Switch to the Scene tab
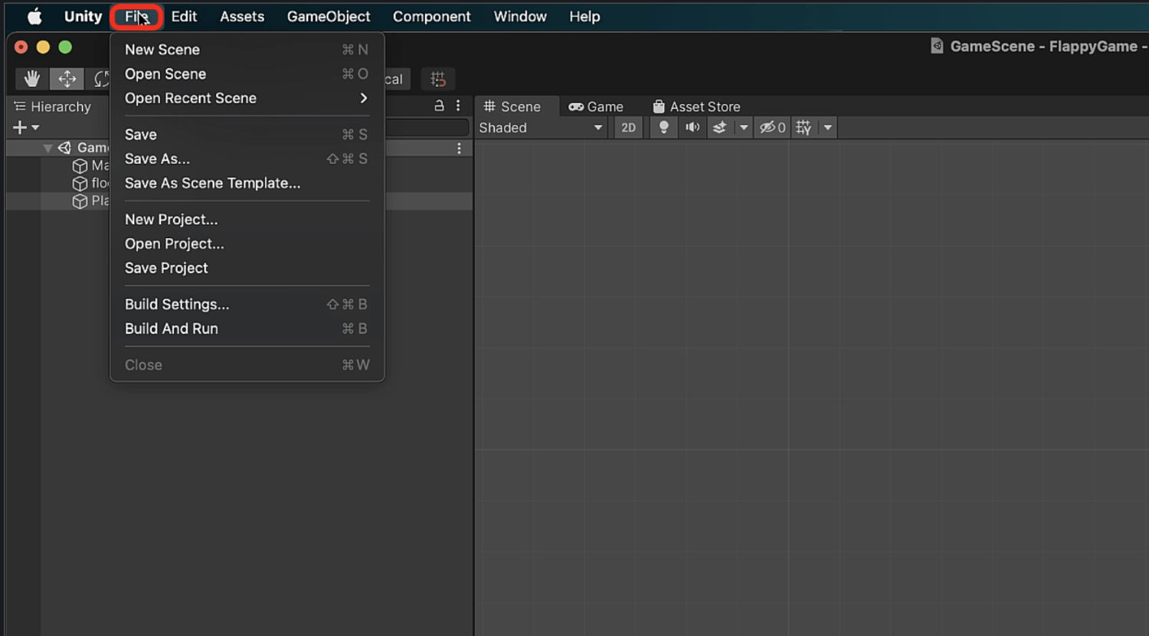This screenshot has height=636, width=1149. (512, 106)
